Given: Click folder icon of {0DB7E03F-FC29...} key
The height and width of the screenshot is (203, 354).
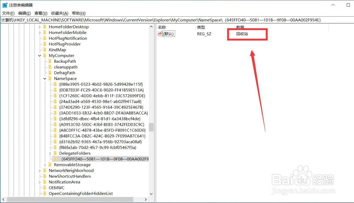Looking at the screenshot, I should [x=55, y=90].
